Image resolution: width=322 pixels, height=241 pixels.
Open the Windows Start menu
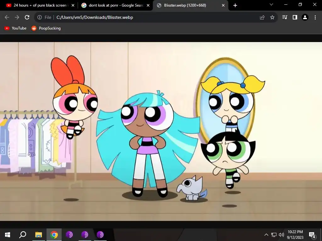(8, 235)
